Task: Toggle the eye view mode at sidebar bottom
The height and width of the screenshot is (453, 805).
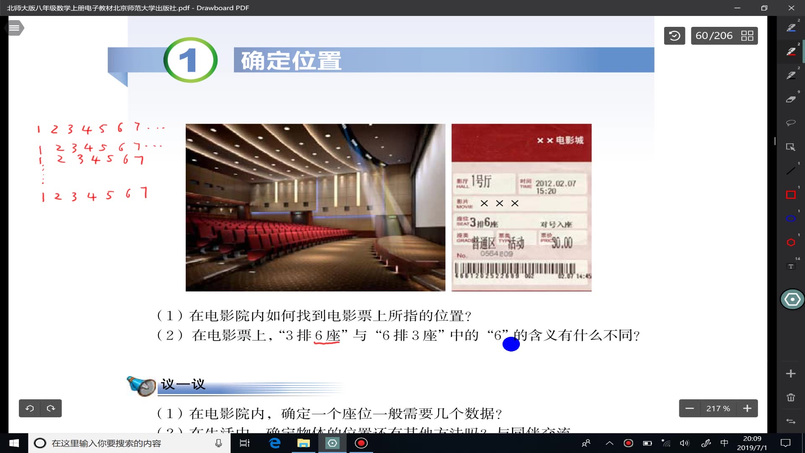Action: pyautogui.click(x=792, y=299)
